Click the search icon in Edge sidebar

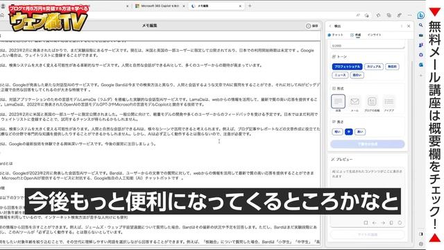pos(421,25)
